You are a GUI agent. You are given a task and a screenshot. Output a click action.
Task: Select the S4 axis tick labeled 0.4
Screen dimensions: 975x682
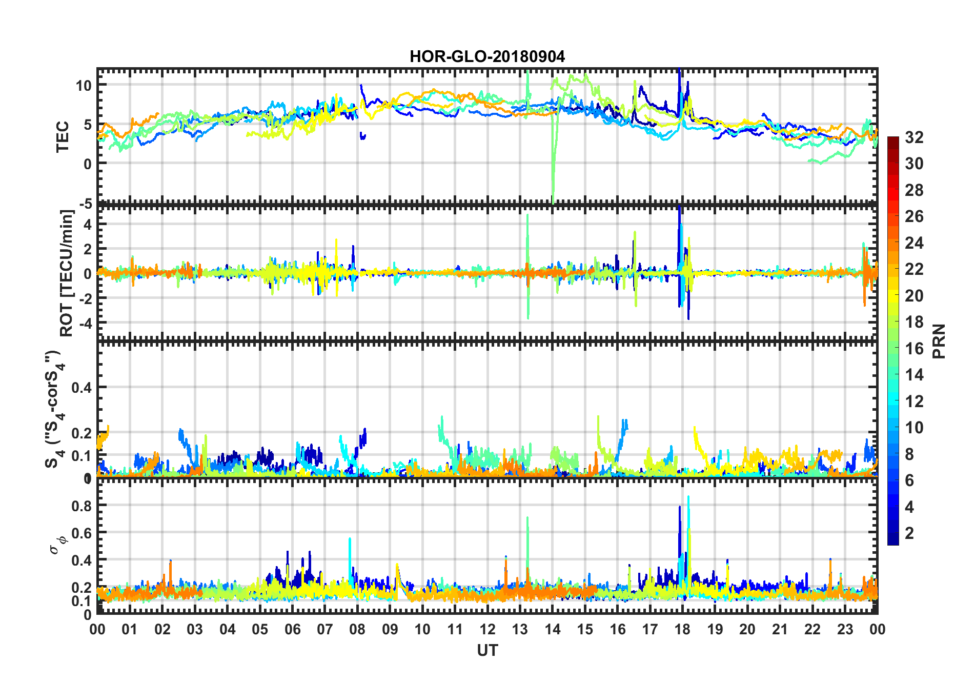[82, 388]
